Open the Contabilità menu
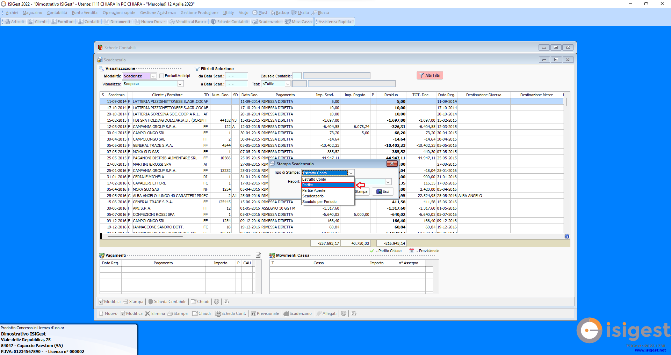Screen dimensions: 671x355 coord(57,13)
